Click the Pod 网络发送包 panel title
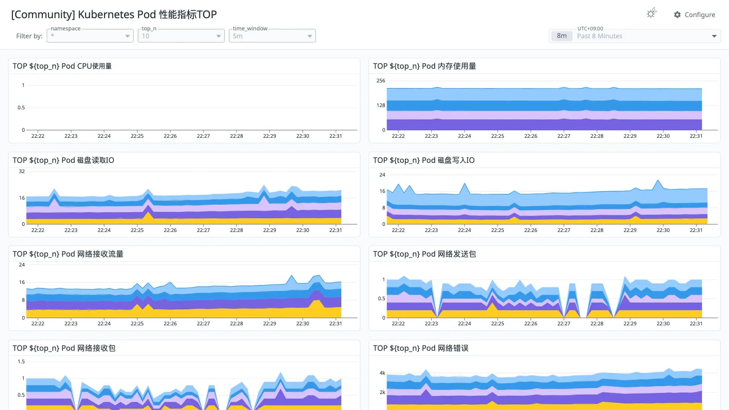 point(424,254)
